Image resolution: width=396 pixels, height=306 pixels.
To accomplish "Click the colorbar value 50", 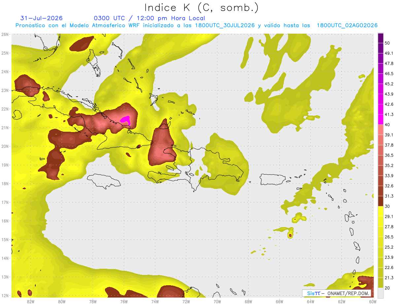I will pos(387,43).
